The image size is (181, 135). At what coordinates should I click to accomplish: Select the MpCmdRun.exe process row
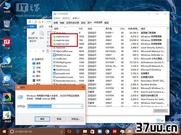click(110, 51)
